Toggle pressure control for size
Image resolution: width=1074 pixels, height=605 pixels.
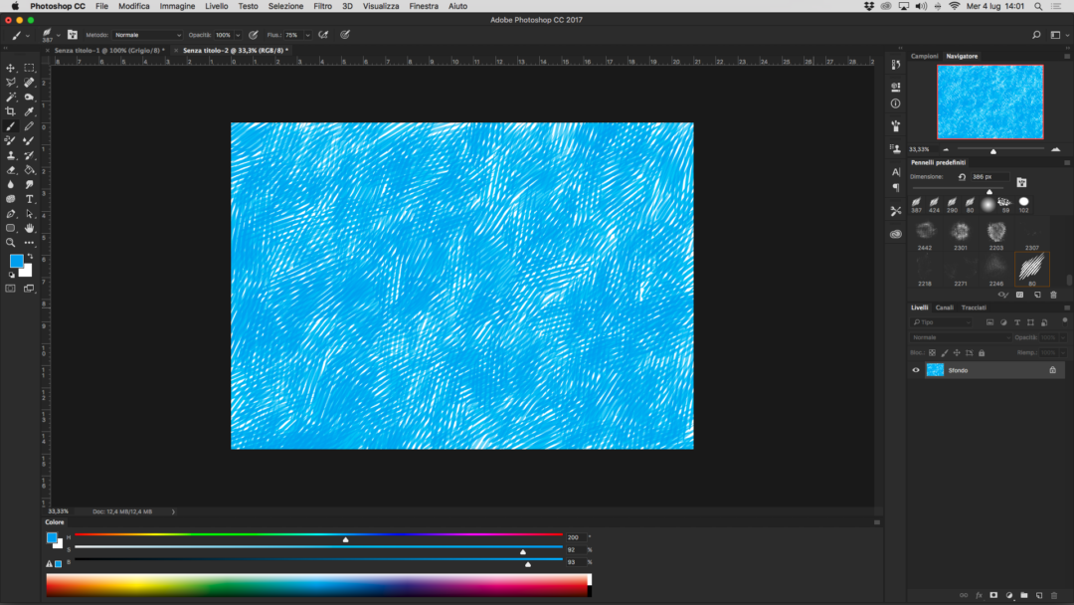pyautogui.click(x=345, y=35)
